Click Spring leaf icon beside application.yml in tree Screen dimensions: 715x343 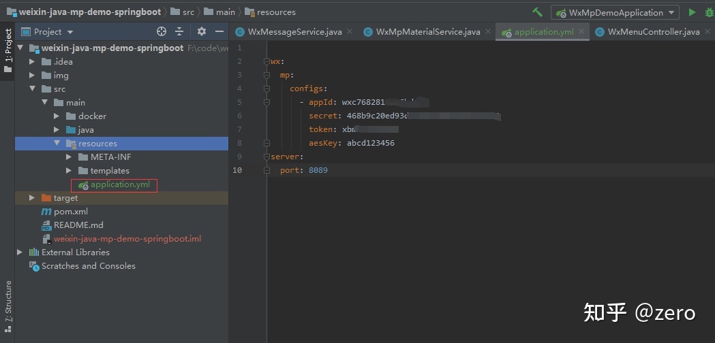[x=83, y=185]
